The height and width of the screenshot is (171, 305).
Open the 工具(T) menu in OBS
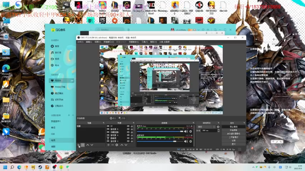point(144,42)
